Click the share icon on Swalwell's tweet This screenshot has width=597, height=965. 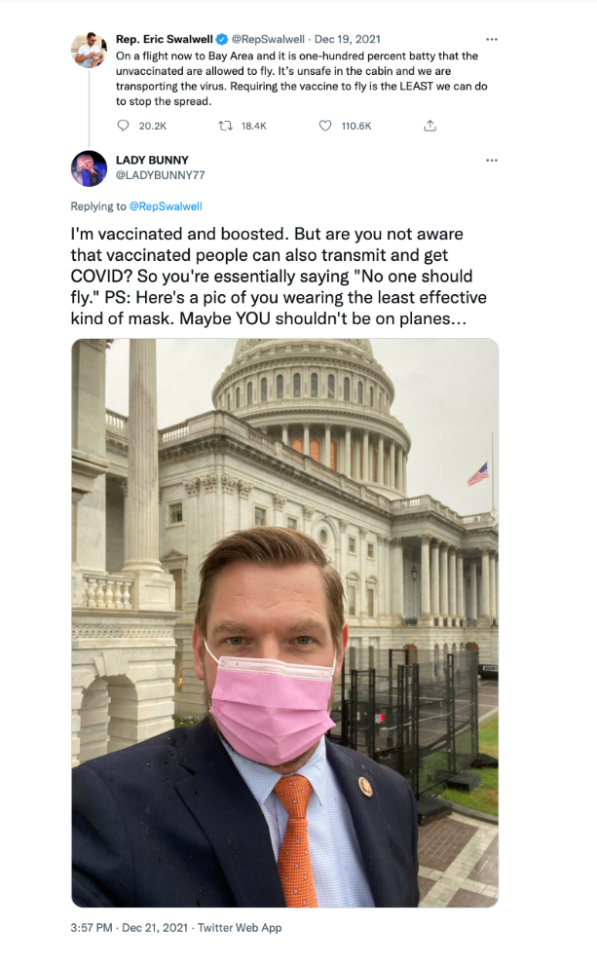click(430, 126)
